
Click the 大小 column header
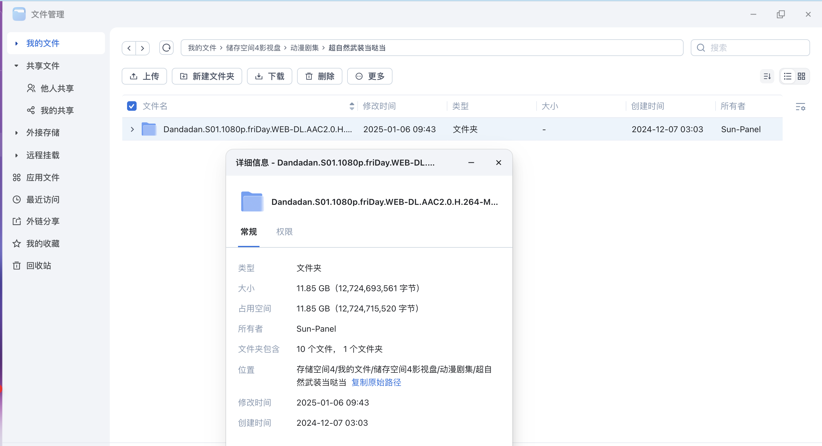click(549, 106)
